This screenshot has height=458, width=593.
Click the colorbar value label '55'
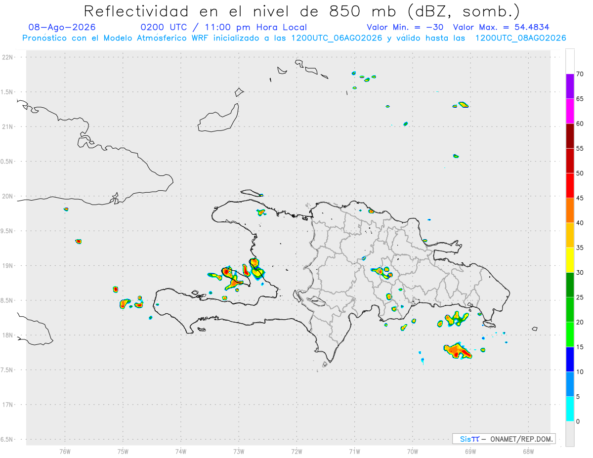(x=580, y=149)
